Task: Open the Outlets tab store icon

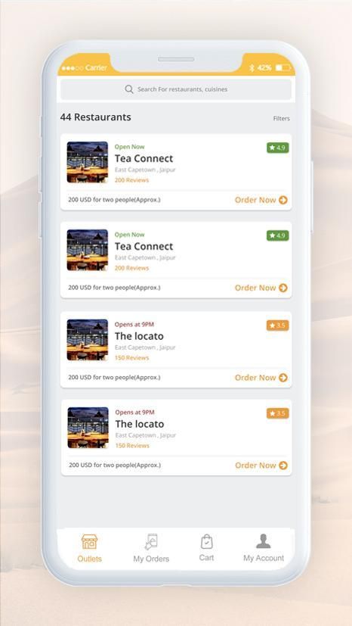Action: pyautogui.click(x=89, y=542)
